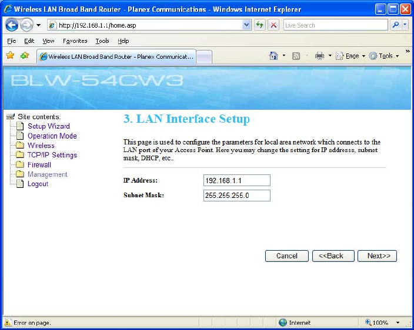This screenshot has width=414, height=330.
Task: Click the Internet Explorer title bar icon
Action: (8, 9)
